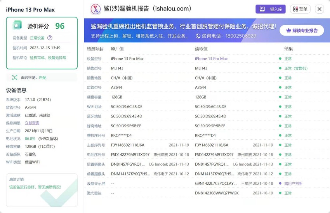330x213 pixels.
Task: Click factory WiFi address 5C:50:D9:6C:45:DE
Action: click(127, 107)
